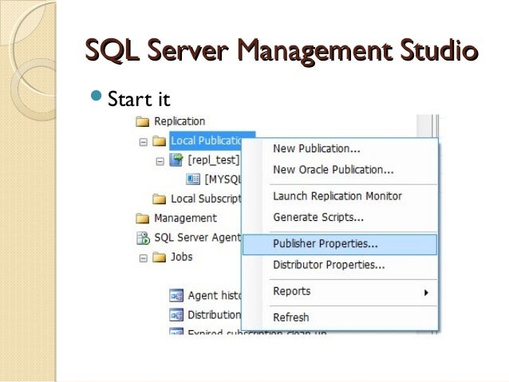Select Launch Replication Monitor
The image size is (509, 382).
point(340,196)
